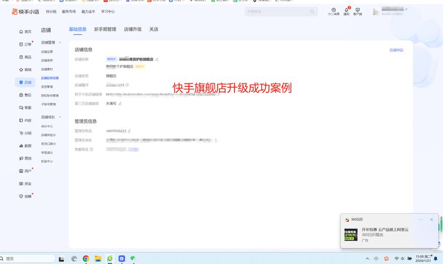Edit admin phone ending 223

pos(129,131)
